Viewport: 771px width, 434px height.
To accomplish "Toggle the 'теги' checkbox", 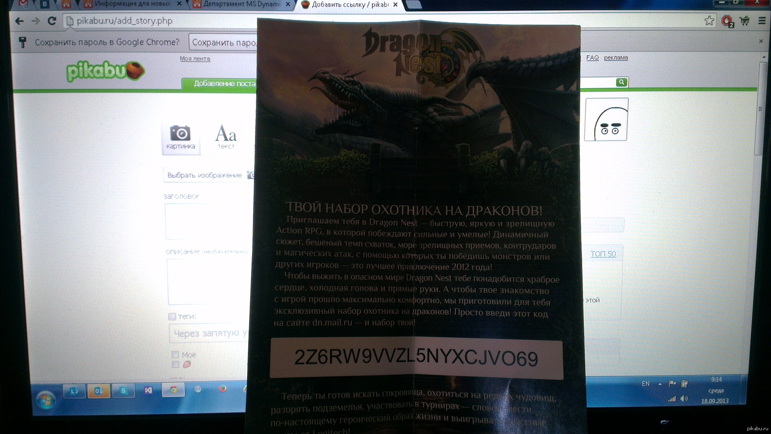I will click(x=172, y=316).
